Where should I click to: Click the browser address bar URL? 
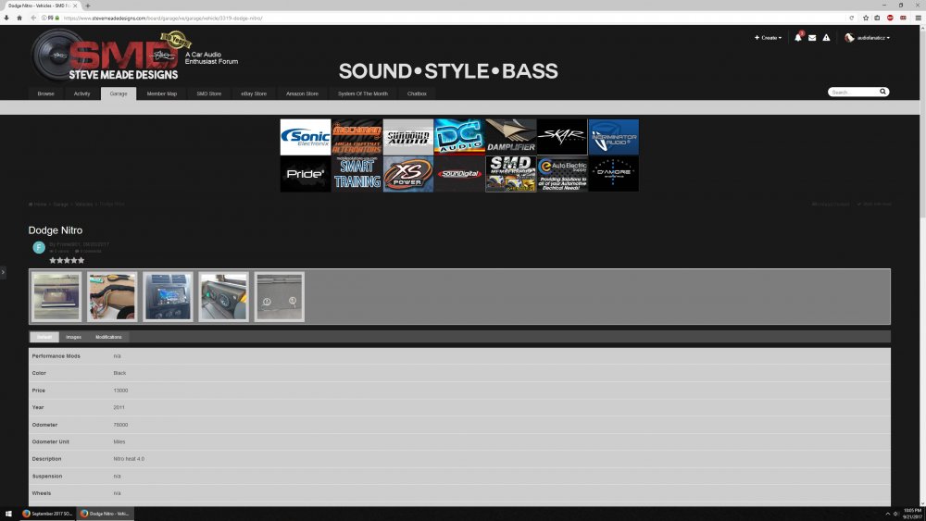(x=163, y=19)
